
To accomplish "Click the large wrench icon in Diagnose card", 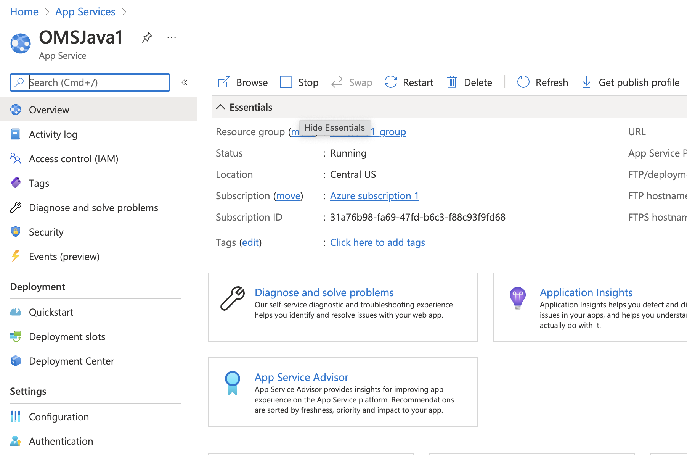I will coord(233,298).
